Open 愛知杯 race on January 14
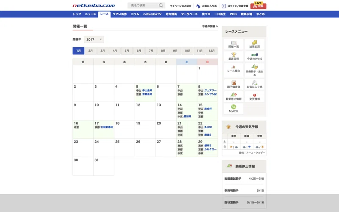339x212 pixels. [x=187, y=116]
